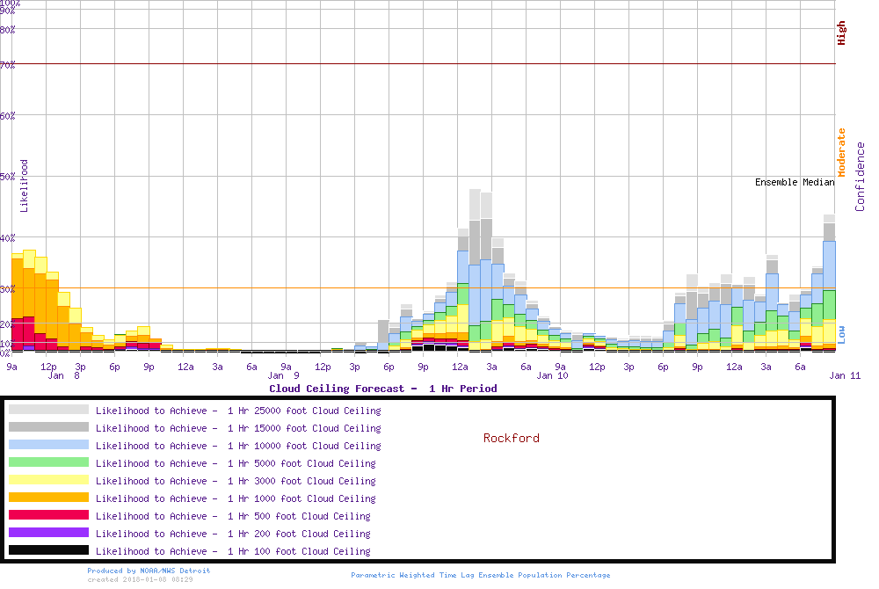Select the green 5000 foot ceiling swatch
This screenshot has height=589, width=879.
coord(48,462)
